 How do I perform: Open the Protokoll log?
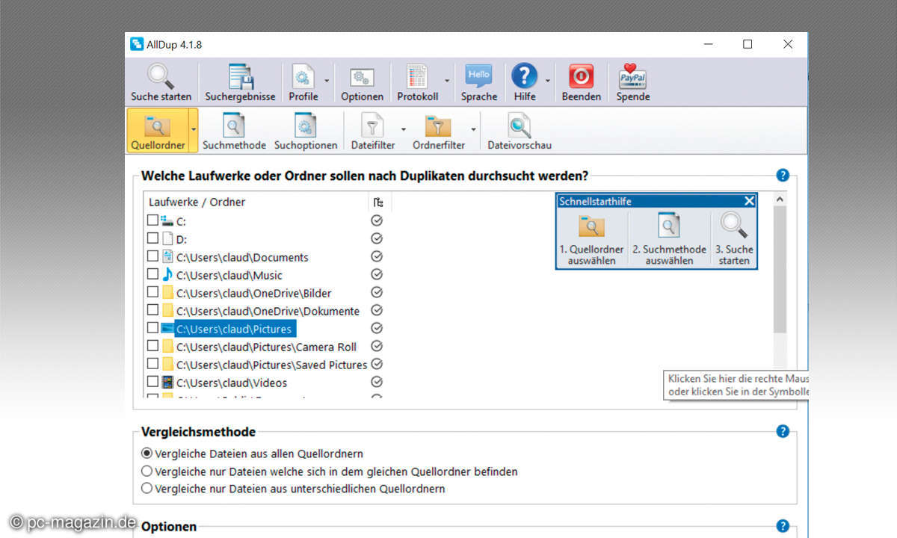pyautogui.click(x=417, y=82)
